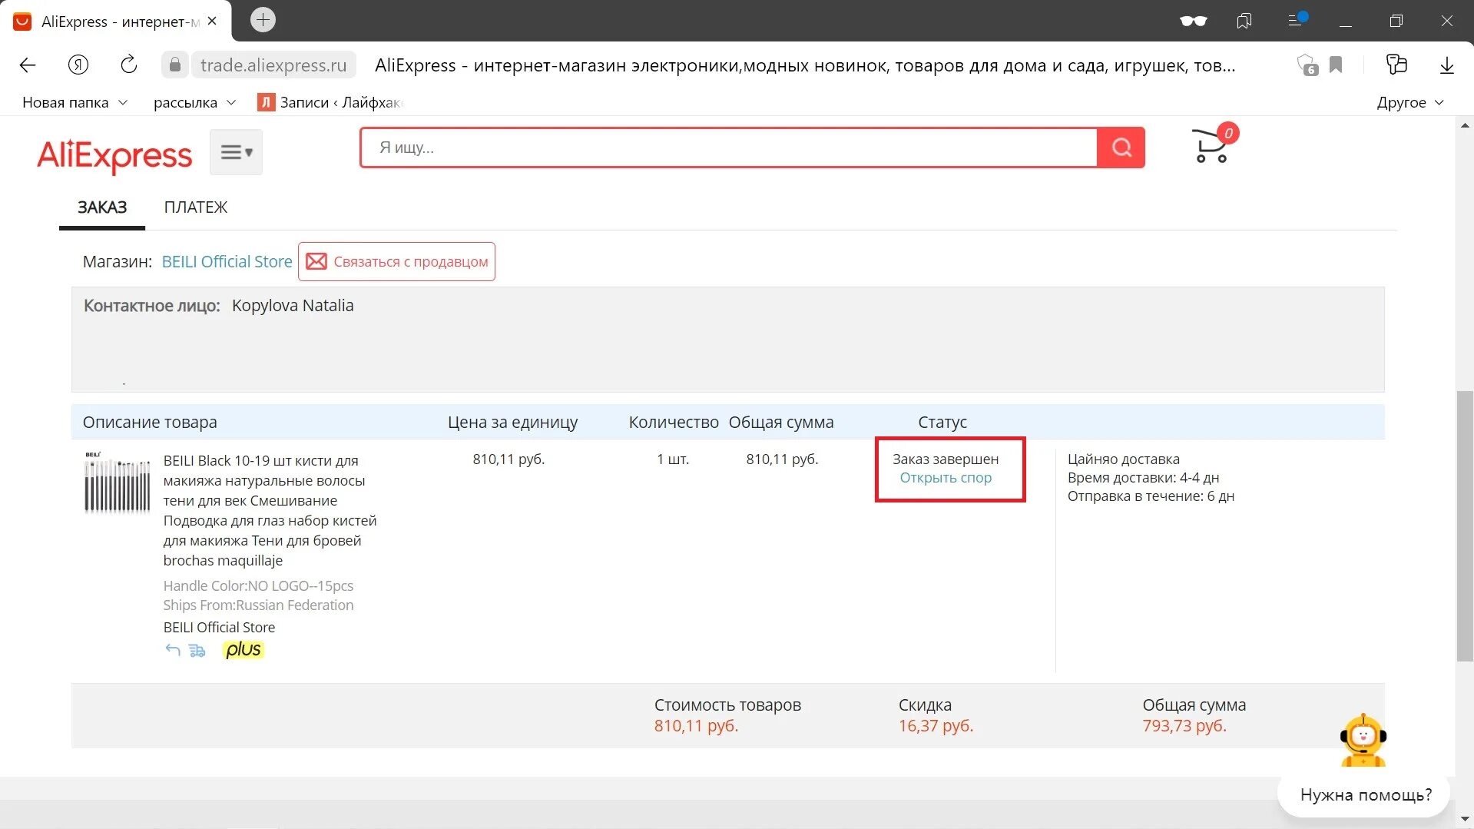The image size is (1474, 829).
Task: Click Открыть спор link
Action: point(946,478)
